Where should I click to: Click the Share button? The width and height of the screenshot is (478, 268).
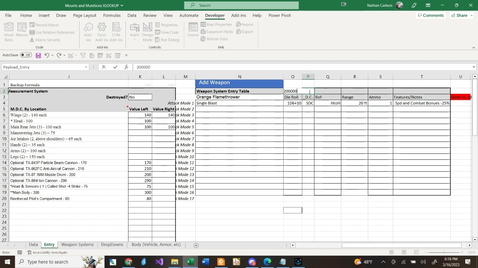[459, 15]
